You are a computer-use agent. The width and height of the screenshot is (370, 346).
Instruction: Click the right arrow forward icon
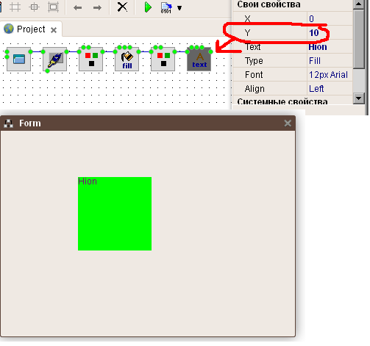tap(97, 8)
